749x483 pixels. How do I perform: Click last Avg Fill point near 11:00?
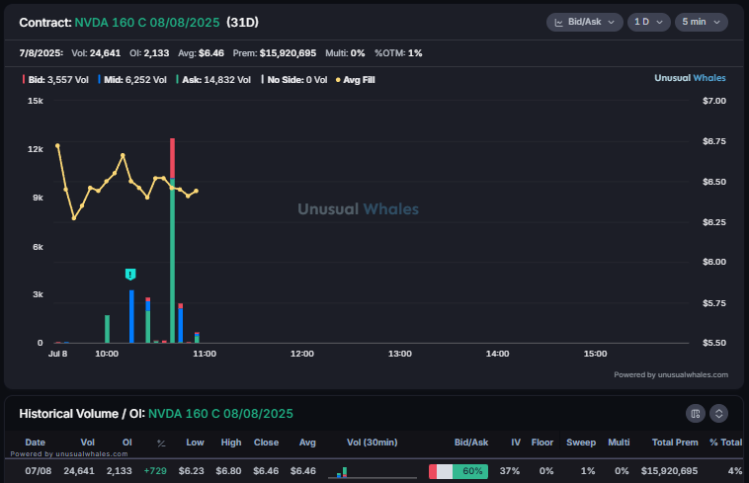[197, 191]
